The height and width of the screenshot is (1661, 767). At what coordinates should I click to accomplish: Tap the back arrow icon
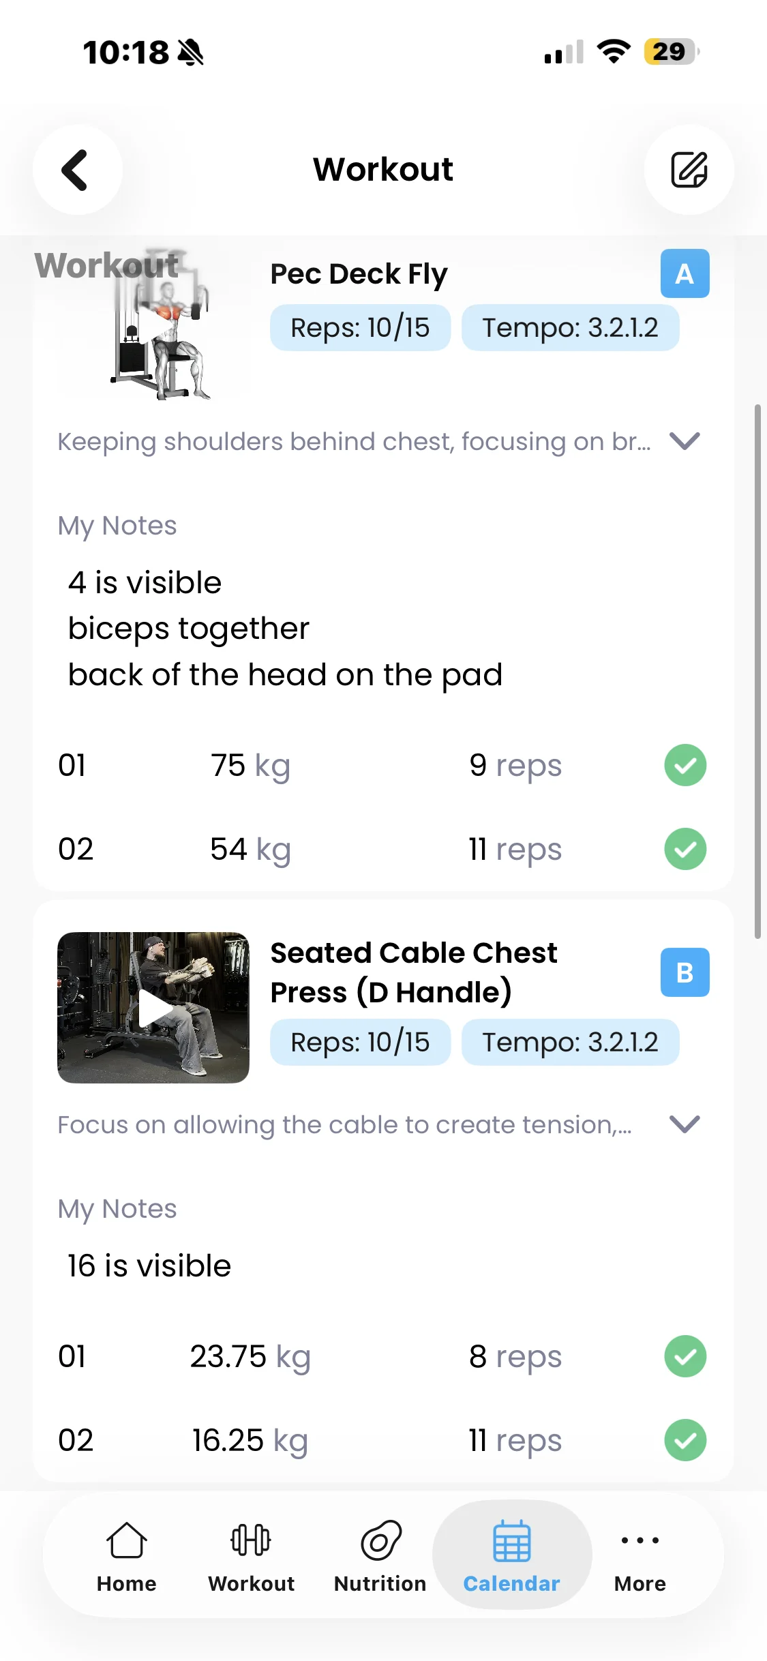pos(77,170)
